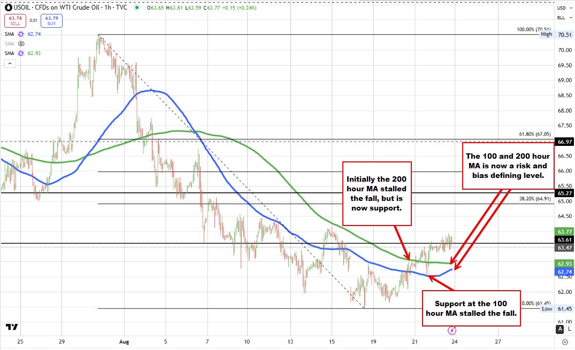Click the 61.80% (67.05) Fibonacci label
This screenshot has height=350, width=575.
point(535,134)
